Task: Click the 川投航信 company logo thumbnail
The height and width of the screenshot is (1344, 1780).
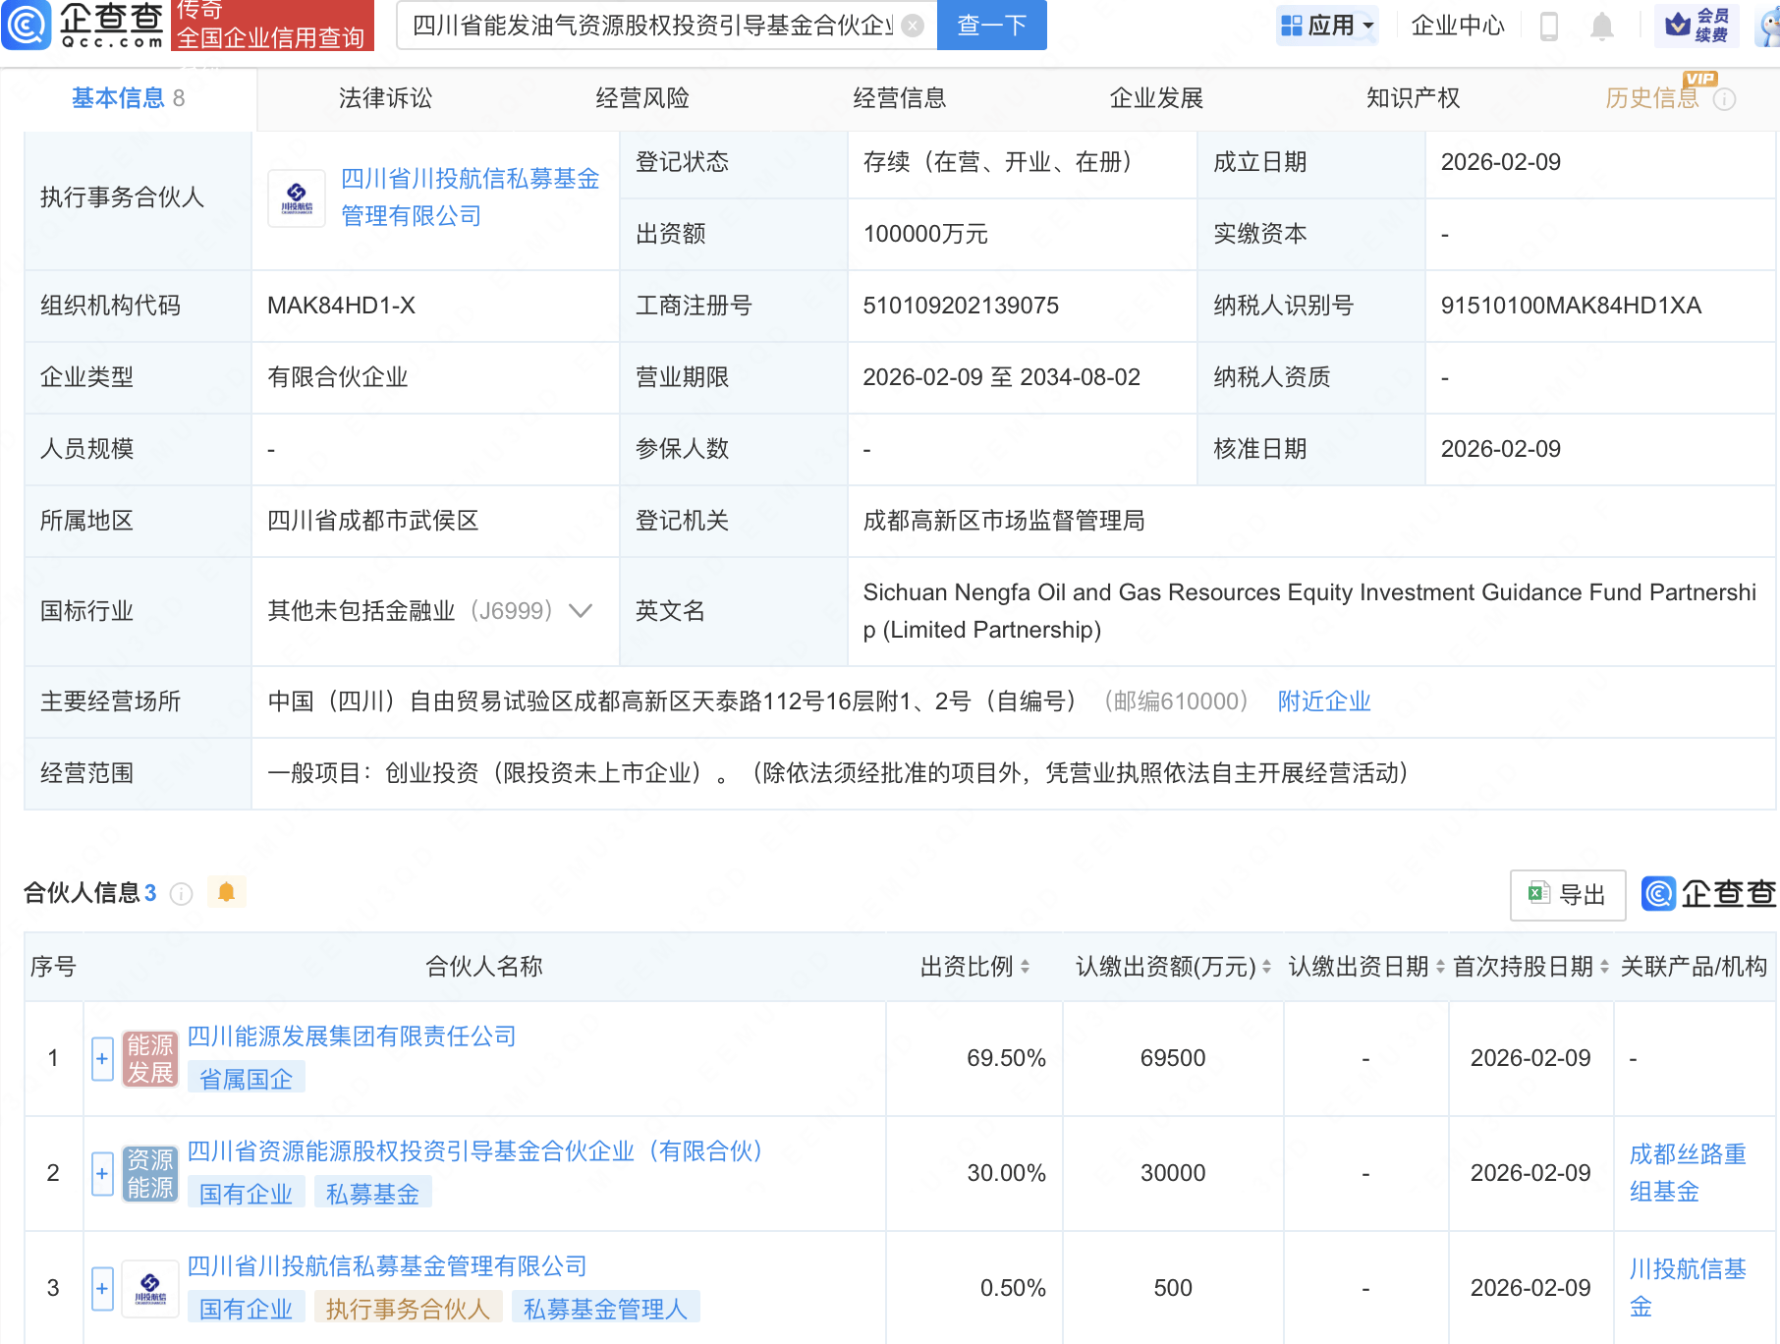Action: tap(296, 197)
